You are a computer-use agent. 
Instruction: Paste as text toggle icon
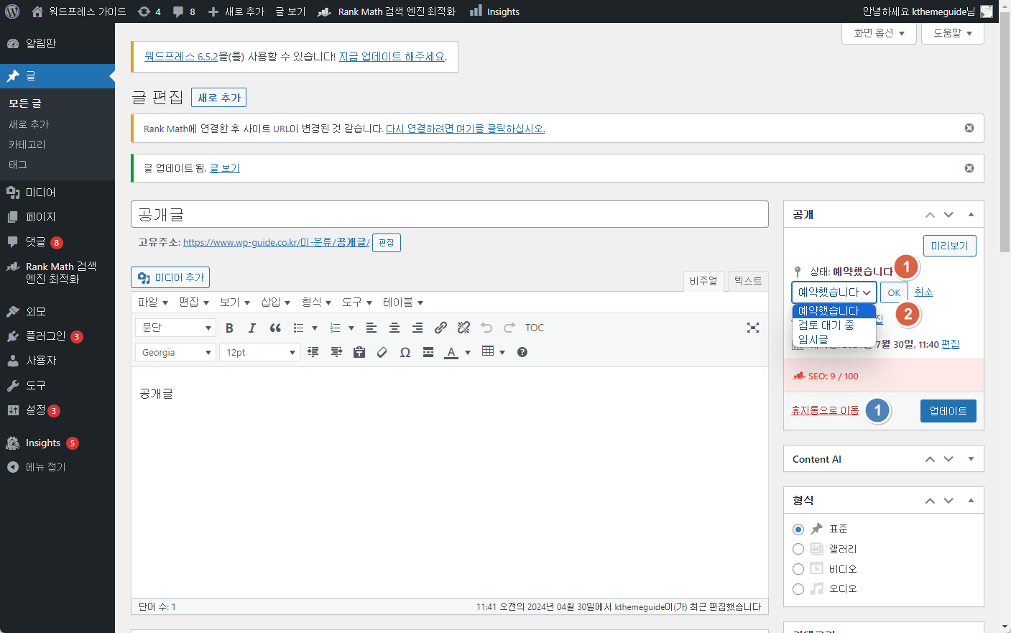click(359, 352)
